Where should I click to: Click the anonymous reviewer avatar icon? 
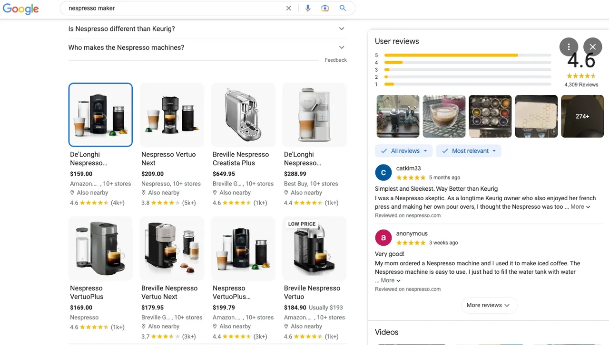[x=383, y=238]
